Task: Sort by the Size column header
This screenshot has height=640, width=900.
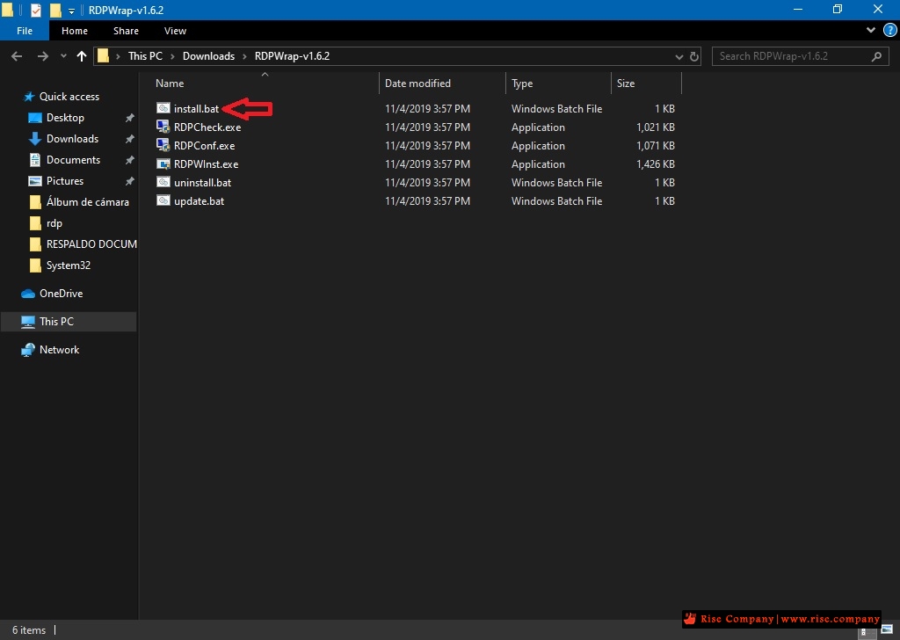Action: pyautogui.click(x=646, y=84)
